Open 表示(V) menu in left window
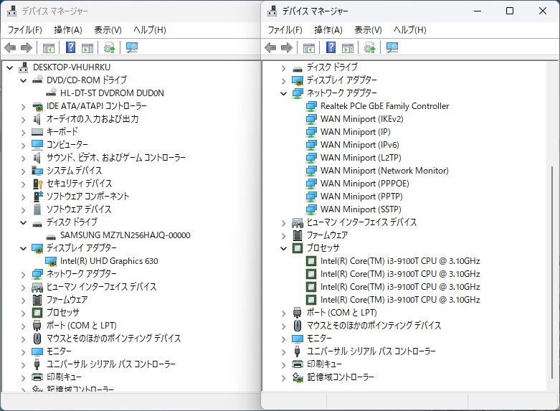 [108, 30]
